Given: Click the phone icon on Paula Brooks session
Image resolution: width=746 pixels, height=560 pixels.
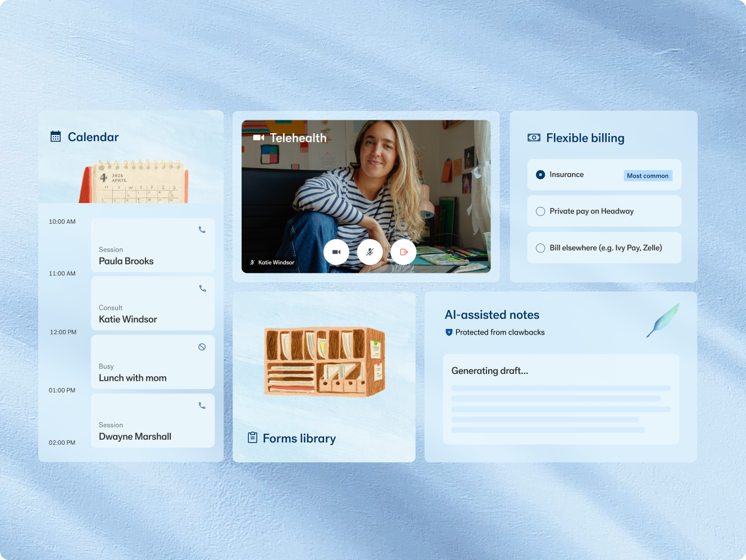Looking at the screenshot, I should tap(202, 230).
